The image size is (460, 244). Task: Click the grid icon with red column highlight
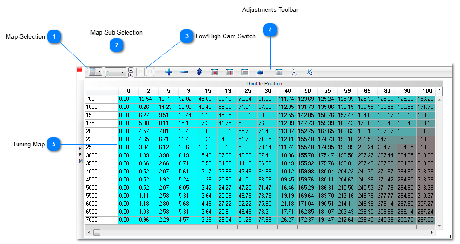click(230, 72)
